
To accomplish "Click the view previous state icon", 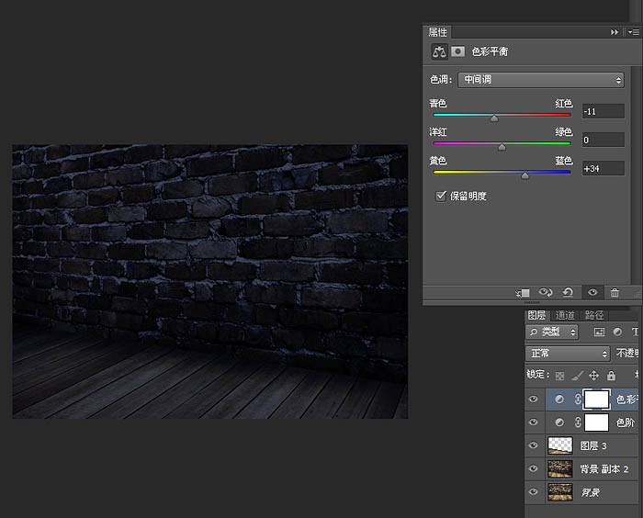I will tap(546, 293).
